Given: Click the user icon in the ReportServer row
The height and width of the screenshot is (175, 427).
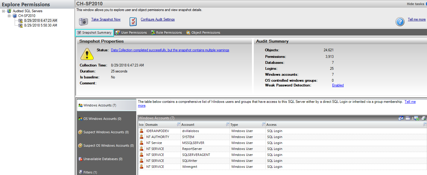Looking at the screenshot, I should [141, 149].
